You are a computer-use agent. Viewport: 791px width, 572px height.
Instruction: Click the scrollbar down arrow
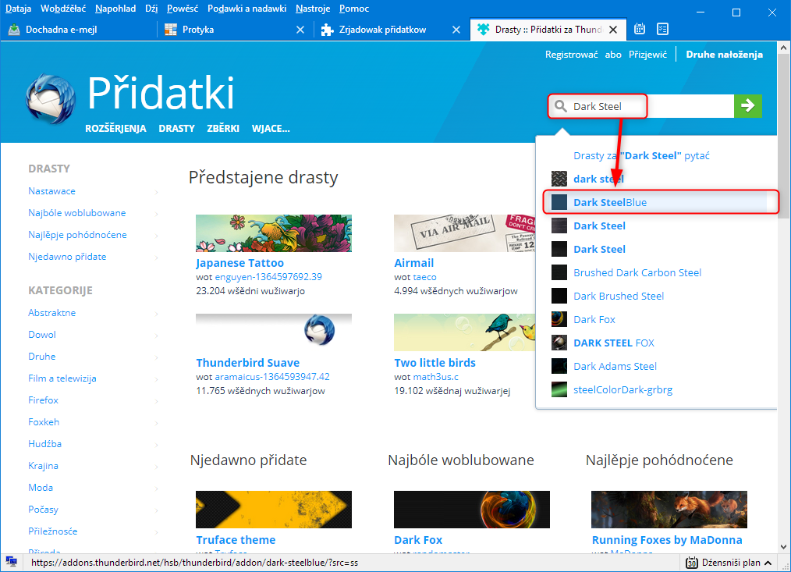pyautogui.click(x=783, y=547)
